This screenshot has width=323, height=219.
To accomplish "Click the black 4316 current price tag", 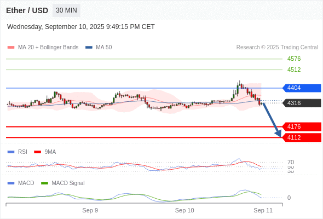I will pos(302,103).
